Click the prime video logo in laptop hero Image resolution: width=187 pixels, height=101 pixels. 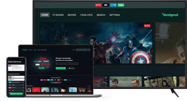pos(38,62)
